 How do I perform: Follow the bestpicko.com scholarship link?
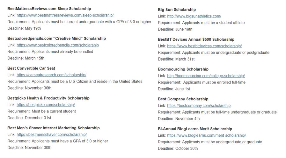tap(46, 105)
